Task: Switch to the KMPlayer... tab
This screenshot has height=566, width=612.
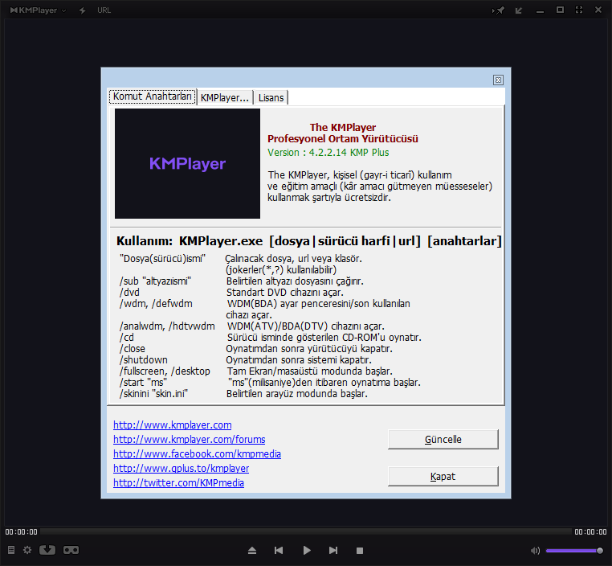Action: pyautogui.click(x=225, y=97)
